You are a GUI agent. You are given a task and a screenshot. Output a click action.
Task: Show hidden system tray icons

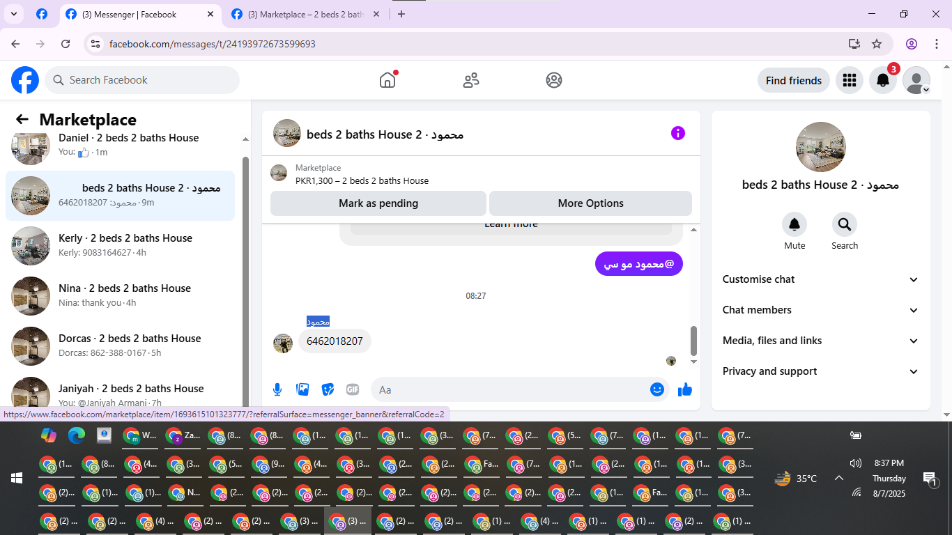[x=839, y=478]
